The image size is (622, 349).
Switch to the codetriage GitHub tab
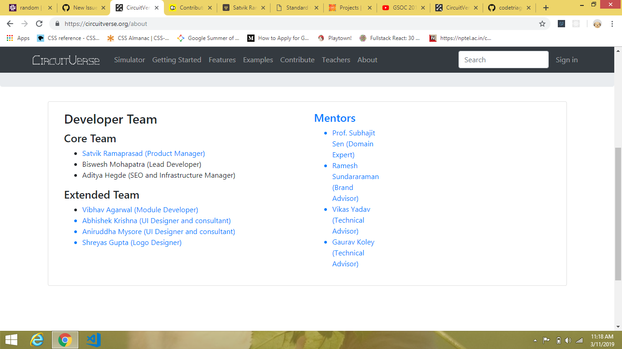pos(507,7)
